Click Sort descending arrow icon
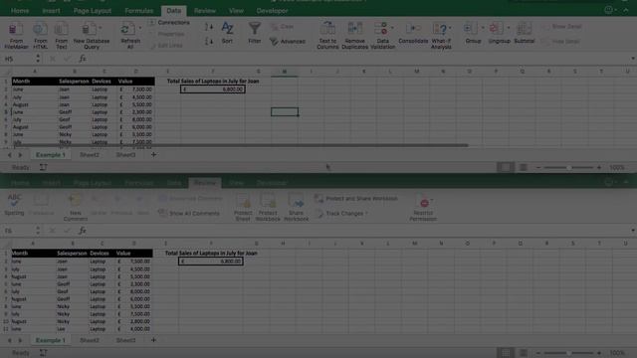637x358 pixels. 208,41
